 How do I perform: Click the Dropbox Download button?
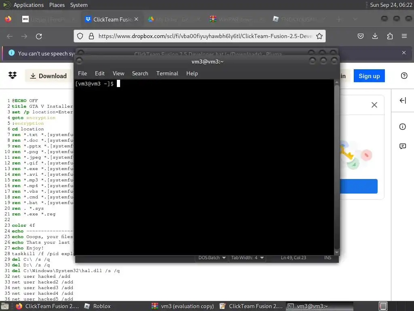pos(48,76)
